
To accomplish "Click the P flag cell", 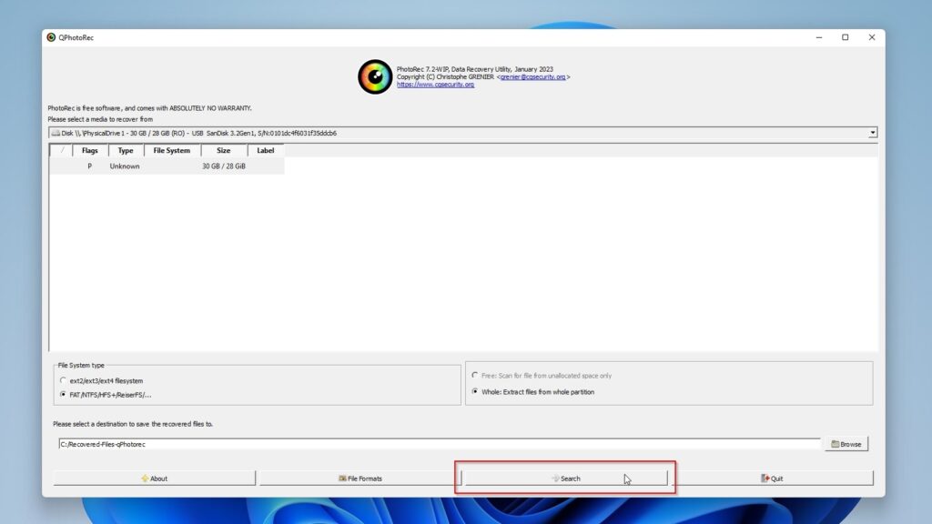I will [90, 166].
